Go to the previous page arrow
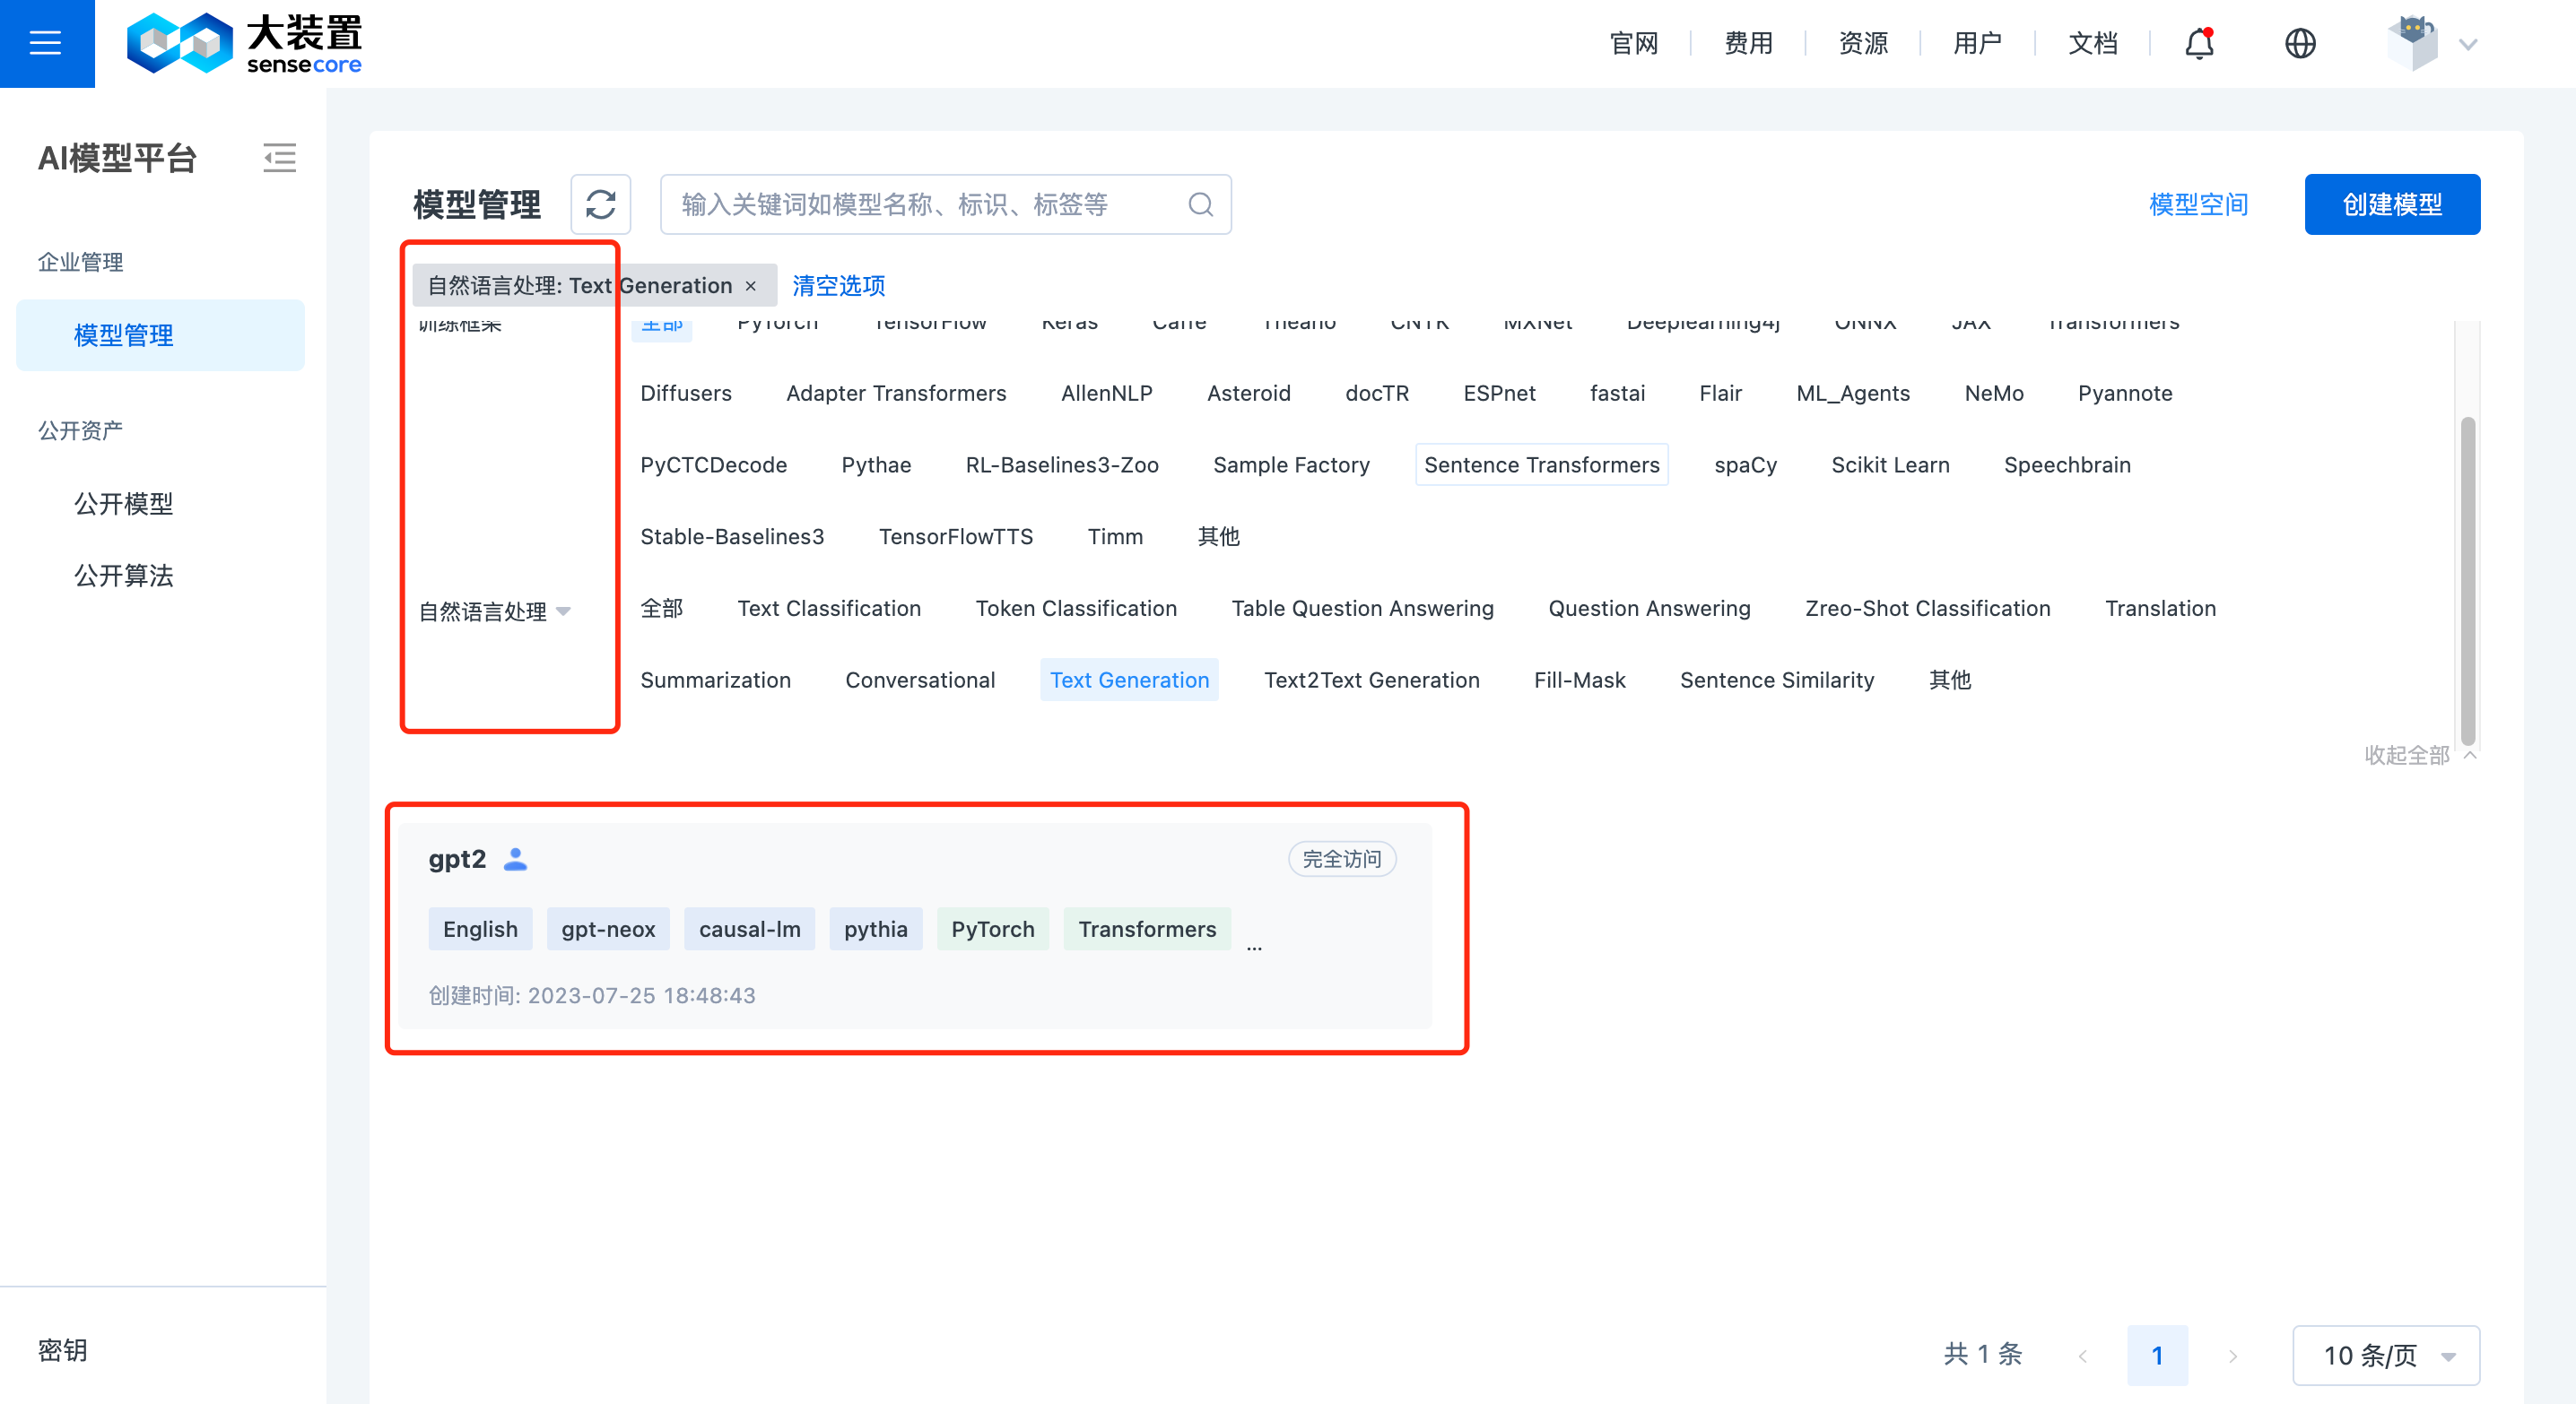2576x1404 pixels. click(x=2083, y=1356)
